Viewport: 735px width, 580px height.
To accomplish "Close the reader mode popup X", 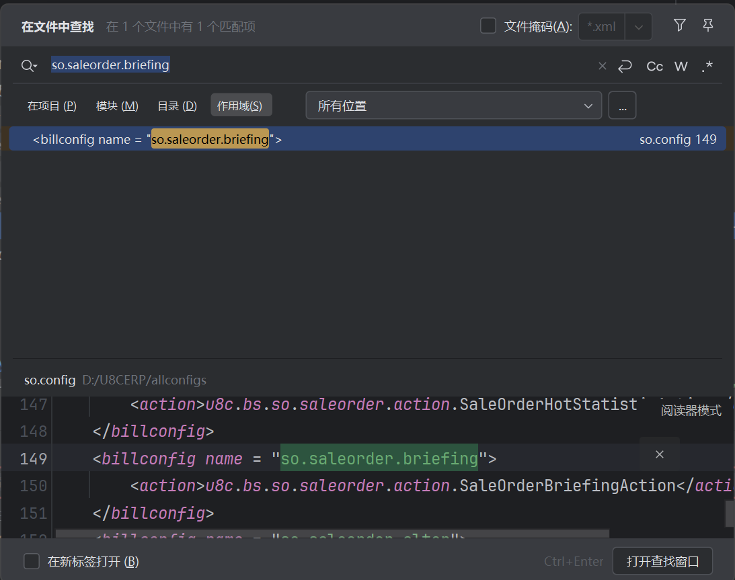I will click(660, 454).
